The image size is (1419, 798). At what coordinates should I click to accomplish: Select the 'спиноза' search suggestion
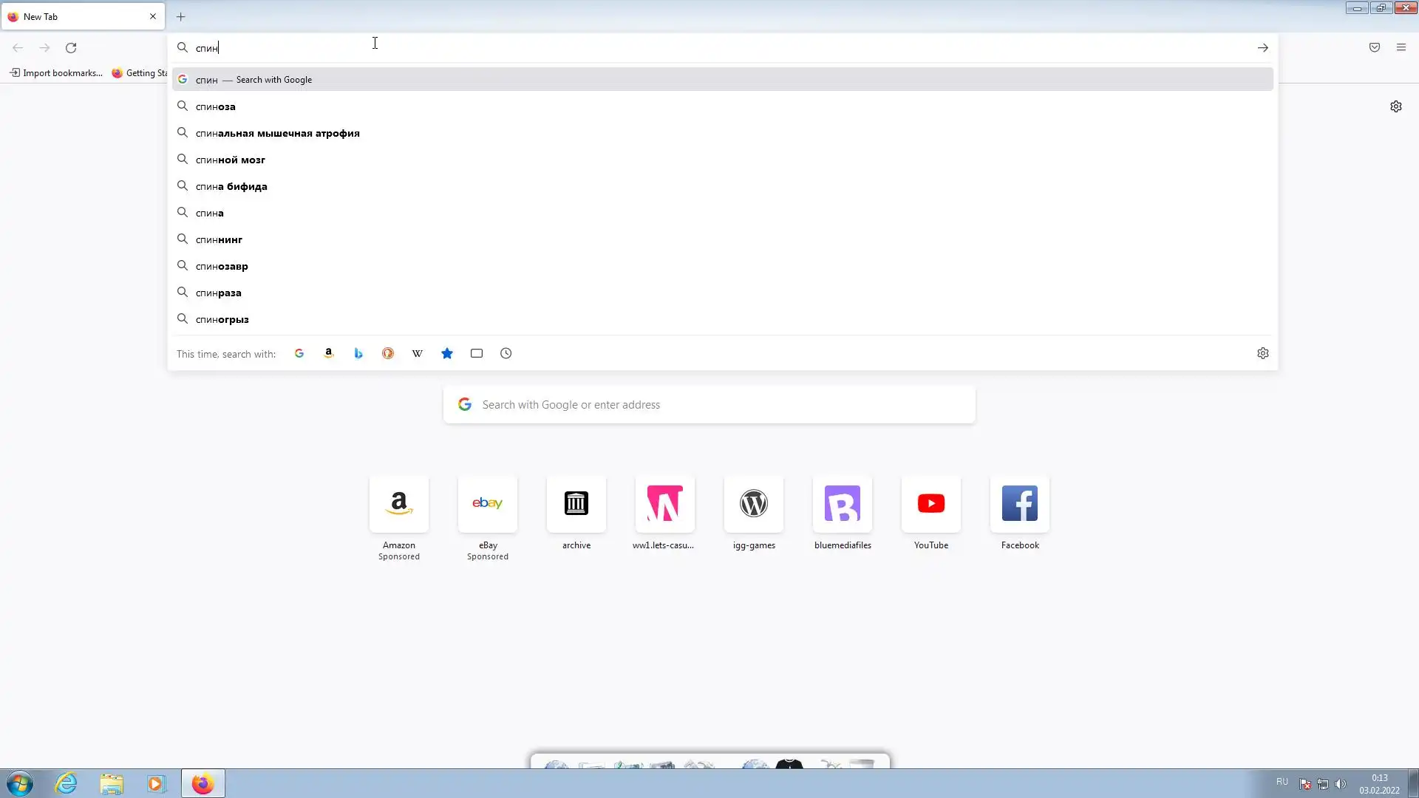(x=216, y=106)
